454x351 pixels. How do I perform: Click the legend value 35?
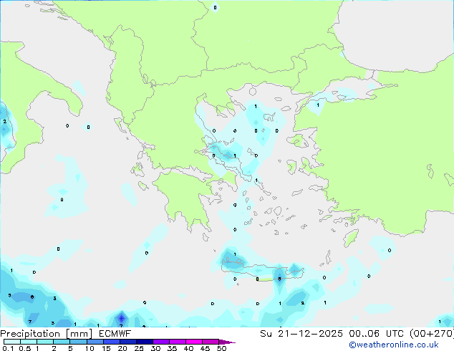[x=172, y=348]
